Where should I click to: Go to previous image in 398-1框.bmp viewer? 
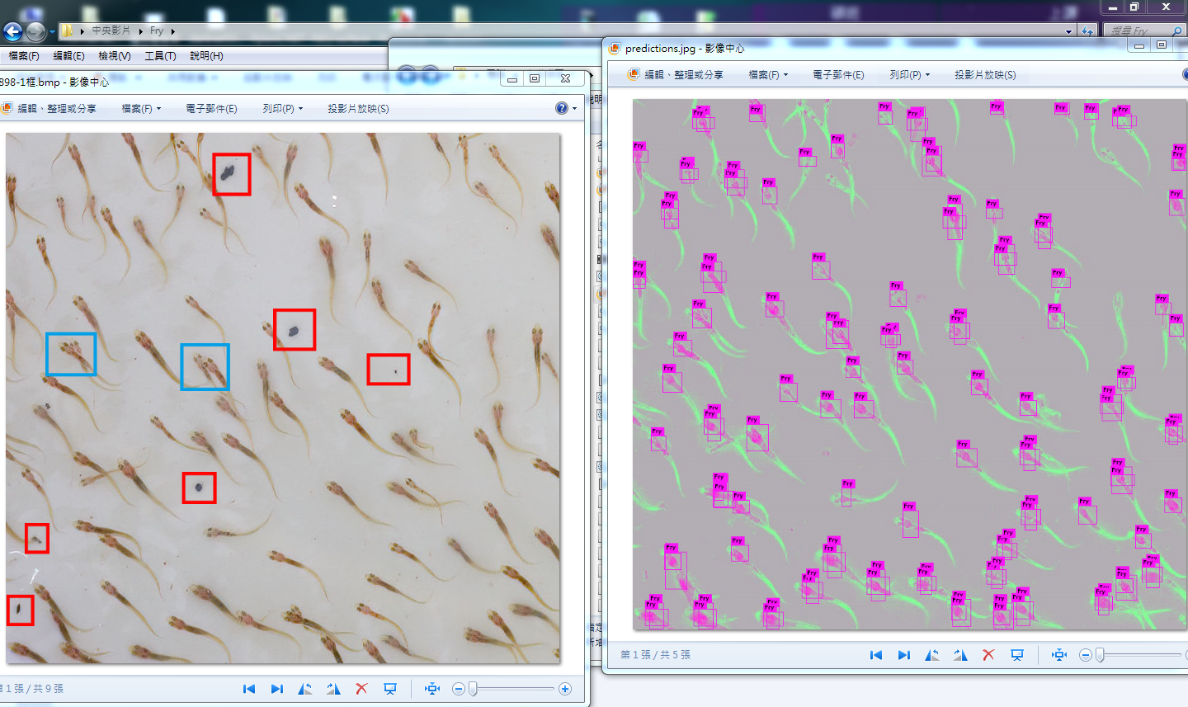[249, 689]
